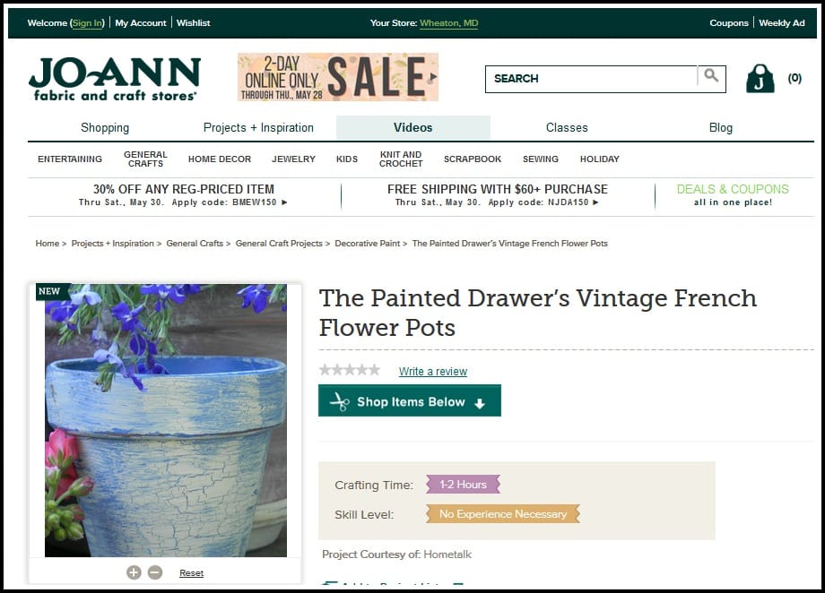Viewport: 825px width, 593px height.
Task: Expand the 30% off coupon arrow
Action: click(284, 202)
